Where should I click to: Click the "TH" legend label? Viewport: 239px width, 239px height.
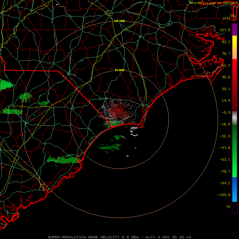(x=228, y=207)
